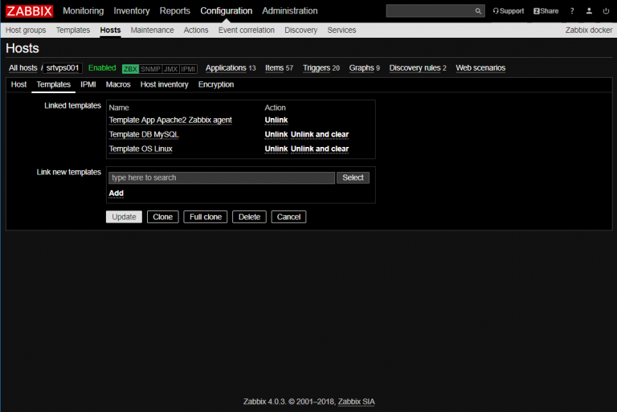617x412 pixels.
Task: Click the Delete button
Action: [250, 217]
